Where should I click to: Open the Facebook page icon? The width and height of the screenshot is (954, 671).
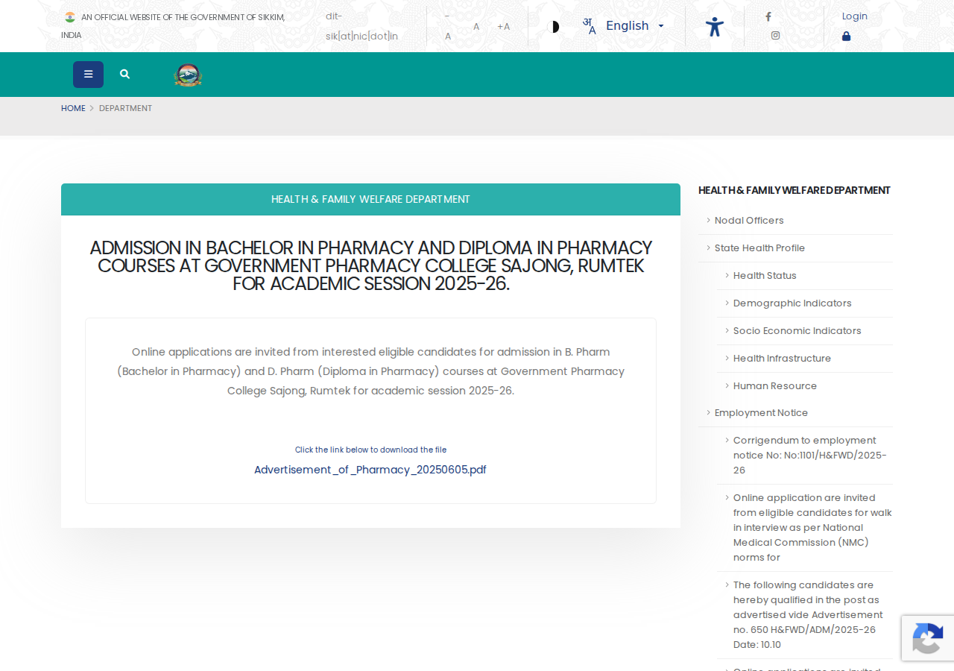click(768, 16)
